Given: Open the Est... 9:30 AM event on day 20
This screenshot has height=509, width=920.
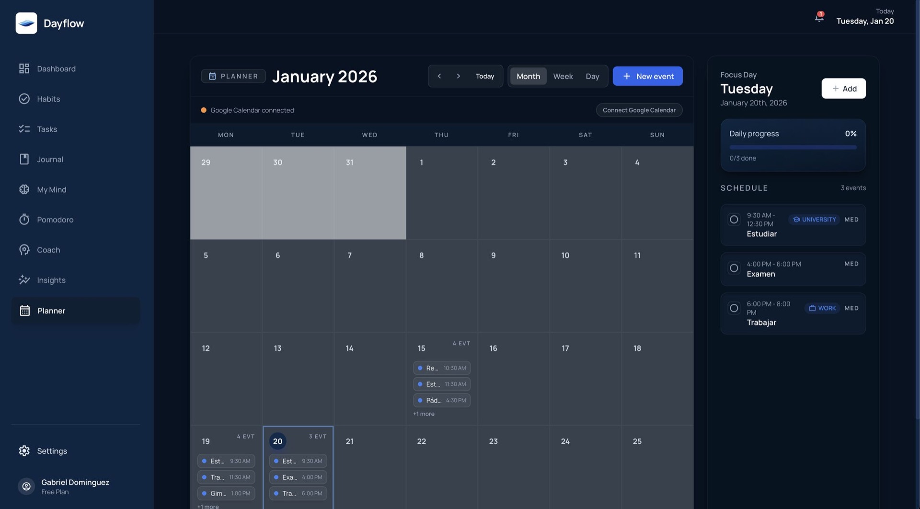Looking at the screenshot, I should 298,461.
